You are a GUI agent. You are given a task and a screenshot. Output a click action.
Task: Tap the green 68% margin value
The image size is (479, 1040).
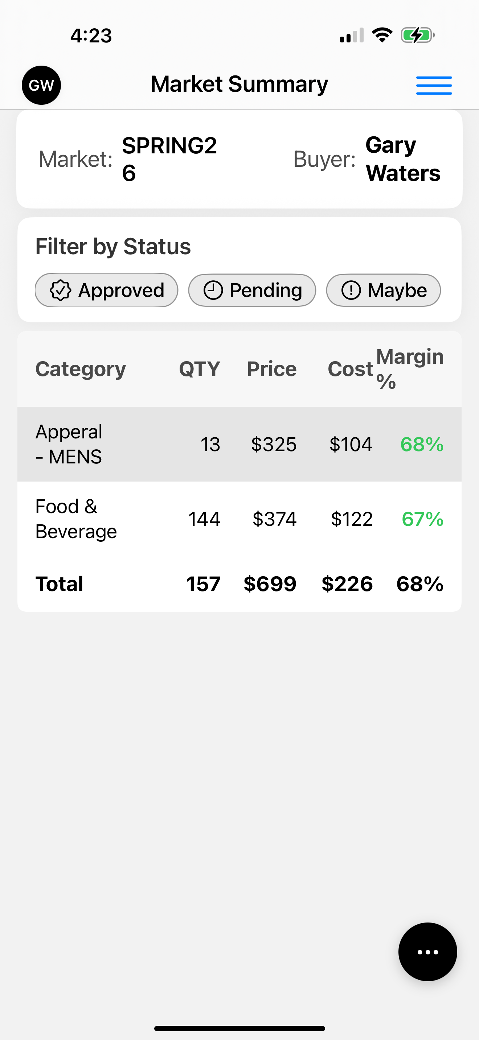tap(422, 444)
